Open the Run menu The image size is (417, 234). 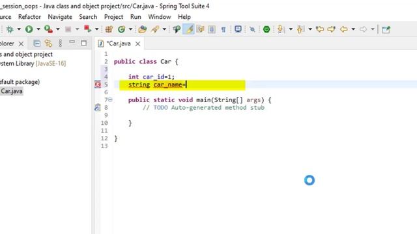click(x=136, y=17)
